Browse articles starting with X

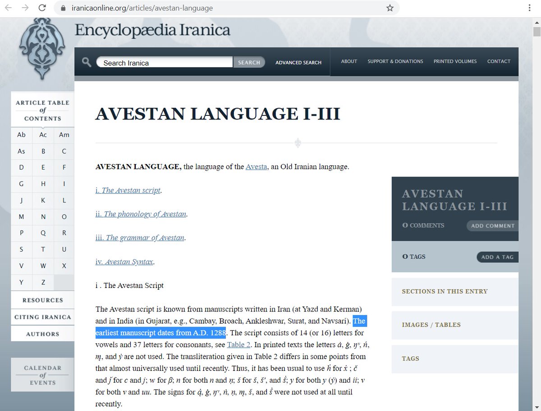(64, 266)
